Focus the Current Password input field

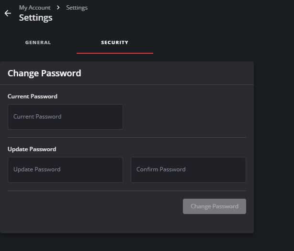pyautogui.click(x=65, y=117)
